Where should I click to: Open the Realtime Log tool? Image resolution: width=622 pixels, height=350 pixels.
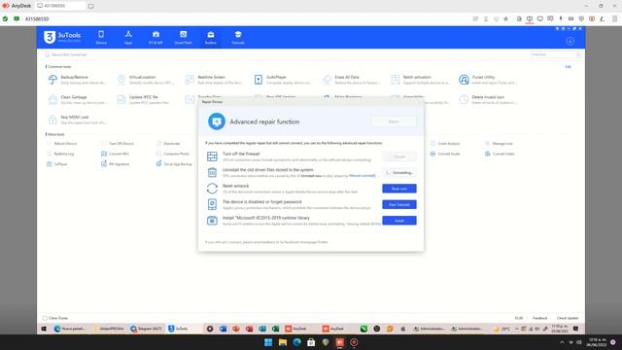click(x=60, y=154)
